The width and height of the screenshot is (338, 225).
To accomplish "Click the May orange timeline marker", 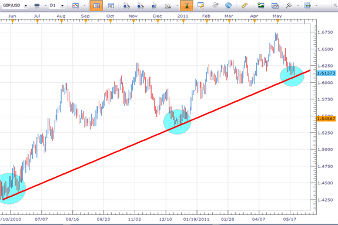I will click(278, 21).
